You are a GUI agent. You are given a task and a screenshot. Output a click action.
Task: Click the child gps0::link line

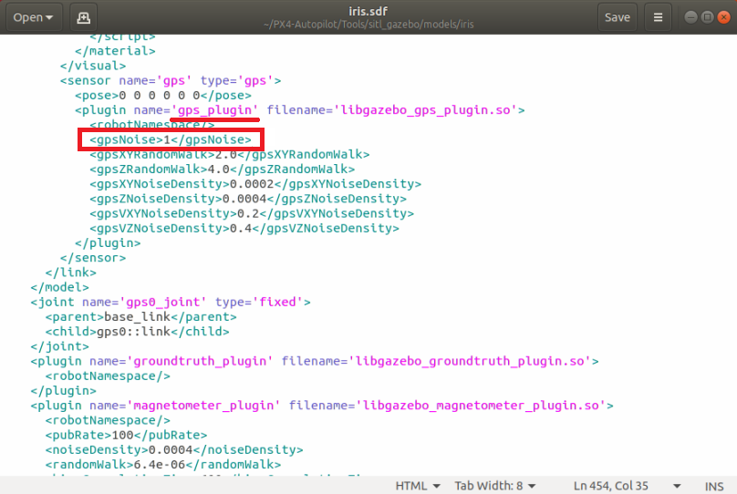click(x=137, y=332)
